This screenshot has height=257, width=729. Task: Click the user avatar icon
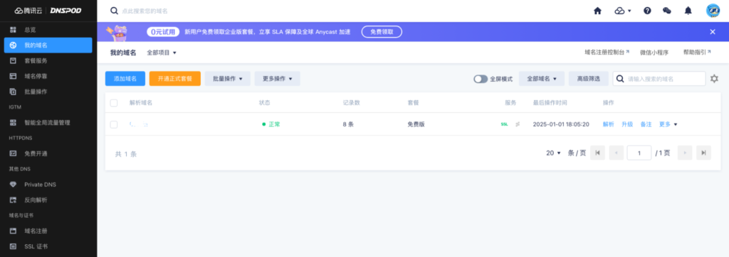pyautogui.click(x=713, y=11)
